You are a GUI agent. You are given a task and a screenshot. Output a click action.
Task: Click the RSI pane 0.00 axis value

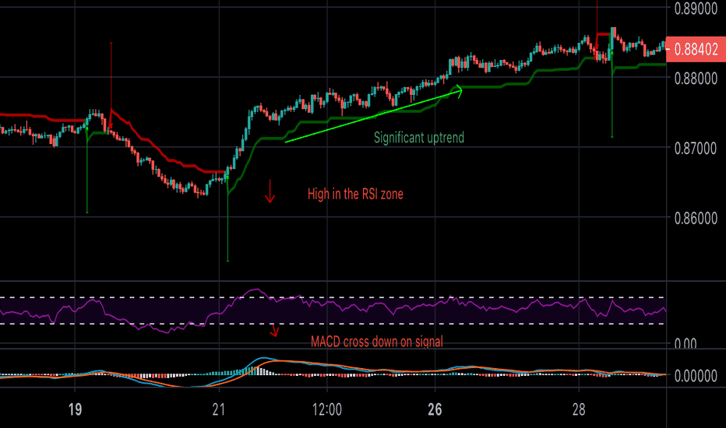pos(685,344)
